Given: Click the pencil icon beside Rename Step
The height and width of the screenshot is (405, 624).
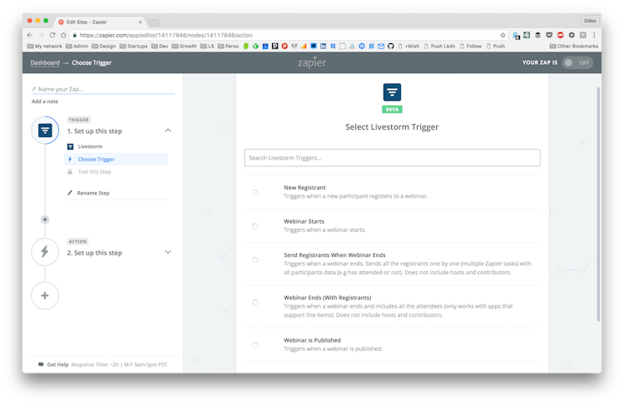Looking at the screenshot, I should 70,193.
